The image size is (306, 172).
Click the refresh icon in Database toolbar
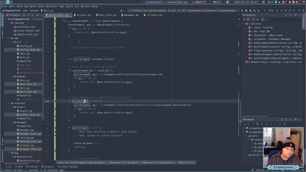pos(257,124)
